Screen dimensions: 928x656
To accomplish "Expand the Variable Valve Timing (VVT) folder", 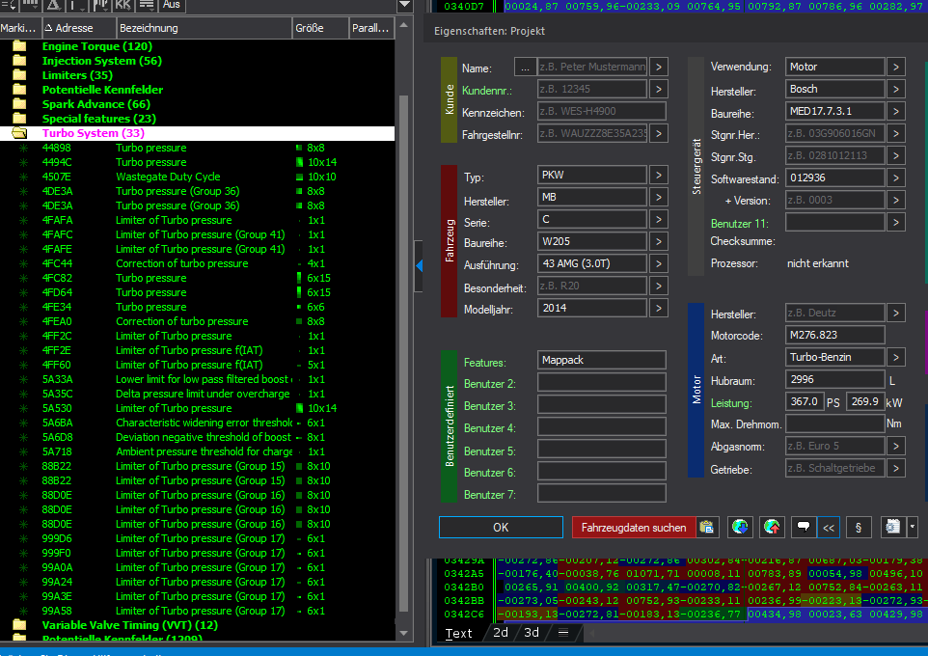I will point(19,625).
